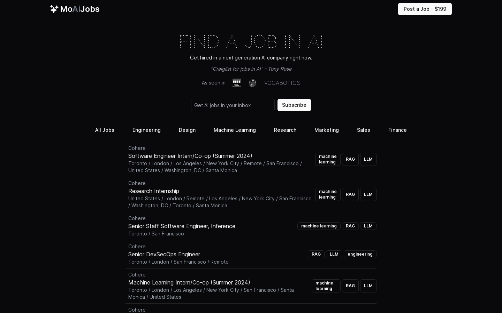Viewport: 502px width, 313px height.
Task: Click Post a Job - $199 button
Action: click(425, 9)
